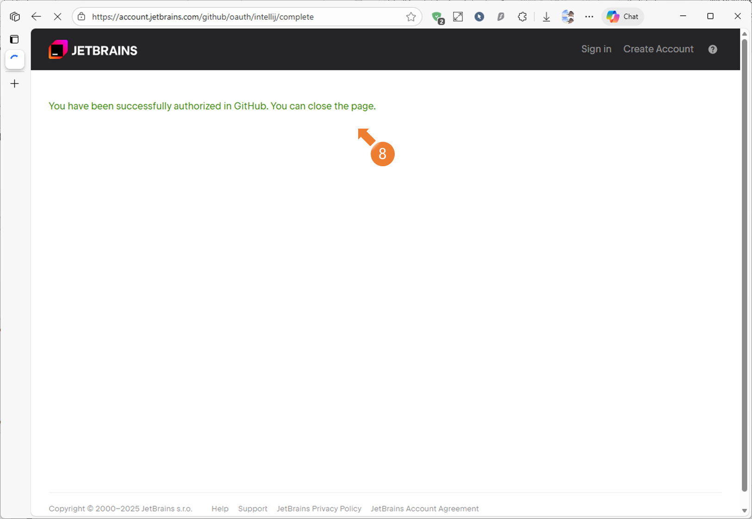Open the green shield extension with badge
This screenshot has width=752, height=519.
tap(437, 17)
